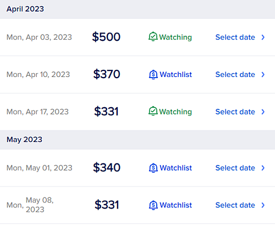Screen dimensions: 275x225
Task: Select date for Mon, Apr 03, 2023
Action: pos(235,37)
